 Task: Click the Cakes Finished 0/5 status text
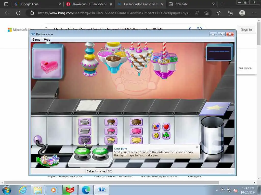coord(99,171)
